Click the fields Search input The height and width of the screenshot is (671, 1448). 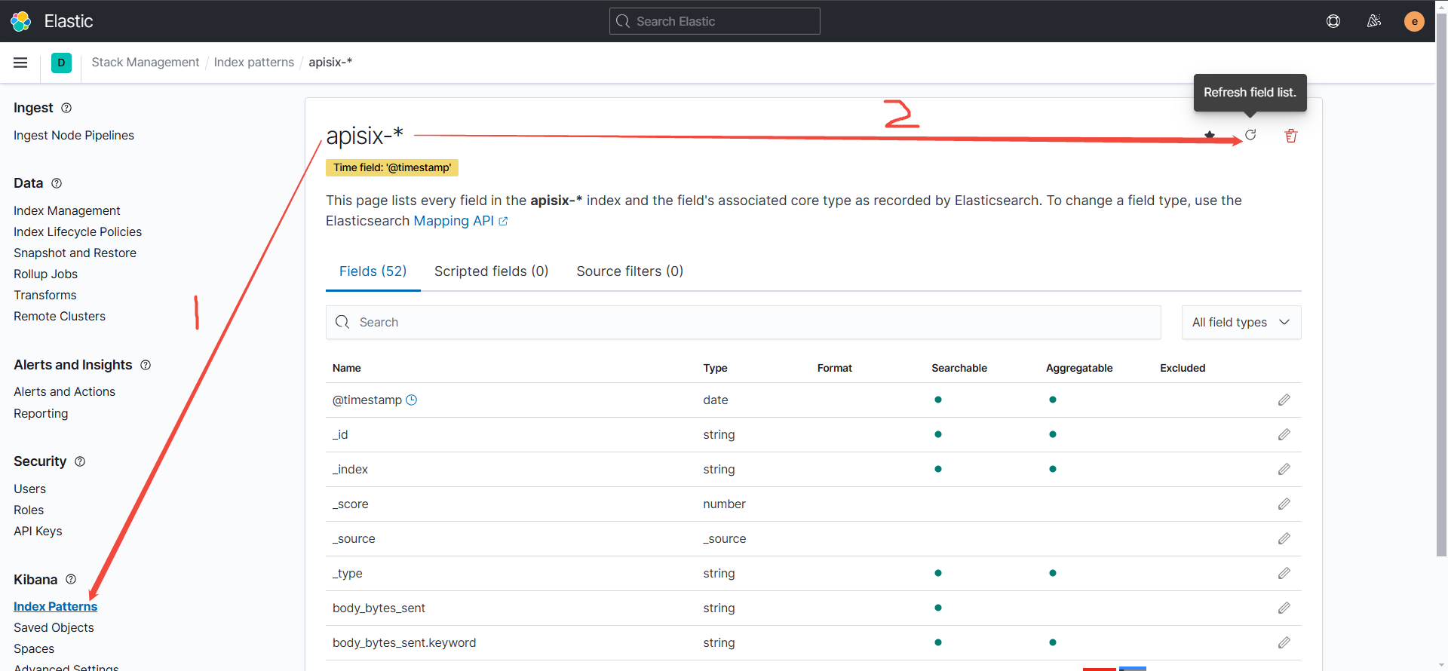pos(743,323)
